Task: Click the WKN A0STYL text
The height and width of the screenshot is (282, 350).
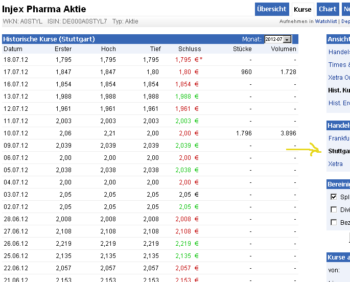Action: 22,21
